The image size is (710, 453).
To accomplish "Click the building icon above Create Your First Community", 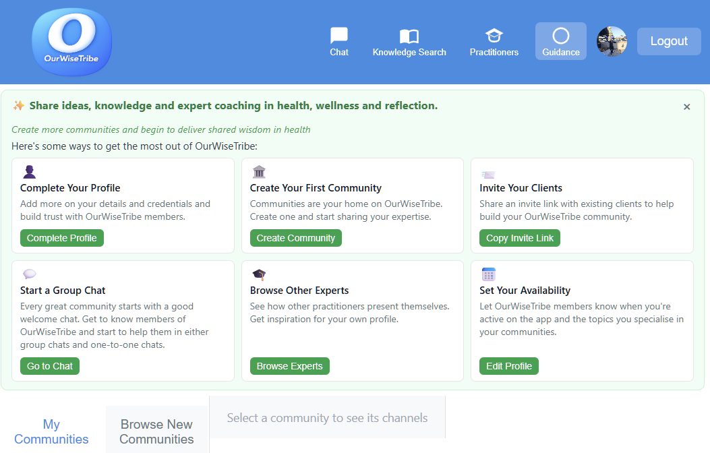I will tap(259, 172).
